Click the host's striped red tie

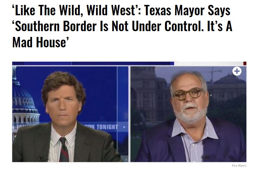pos(63,150)
